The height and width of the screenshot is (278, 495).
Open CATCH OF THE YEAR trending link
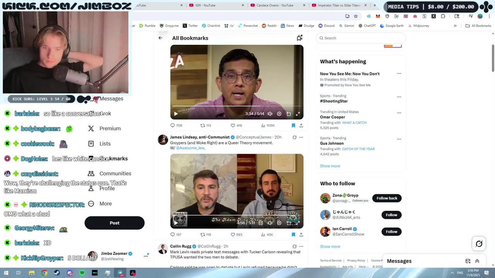358,149
